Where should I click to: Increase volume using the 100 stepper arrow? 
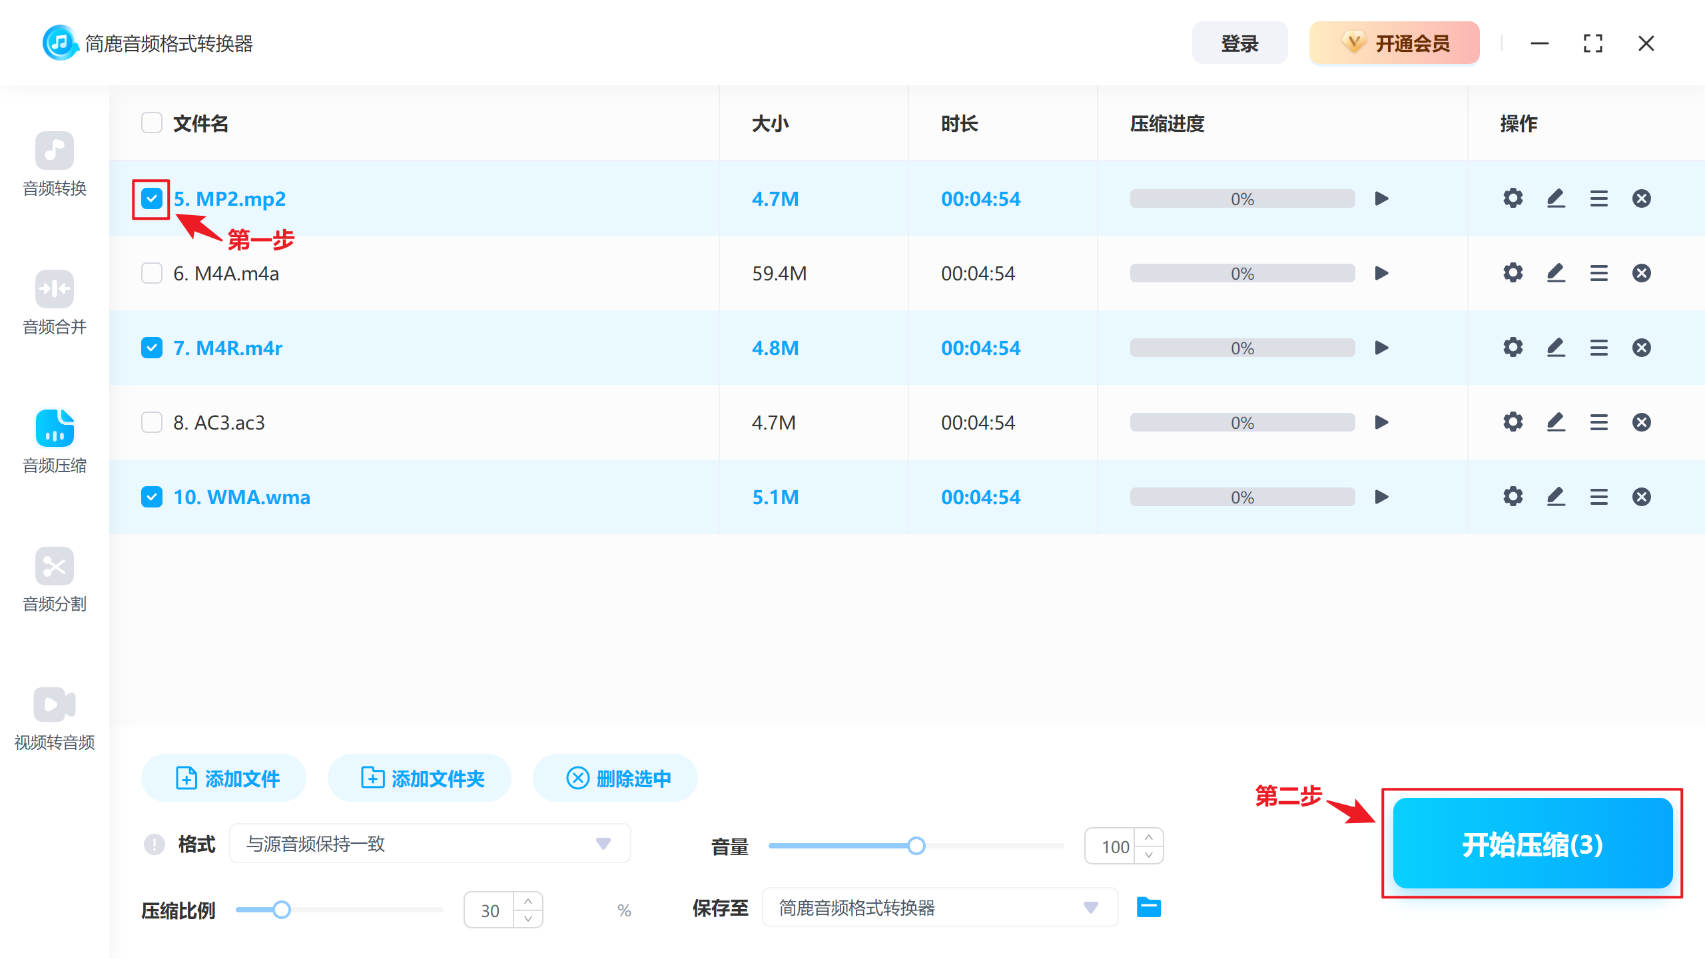(1148, 838)
